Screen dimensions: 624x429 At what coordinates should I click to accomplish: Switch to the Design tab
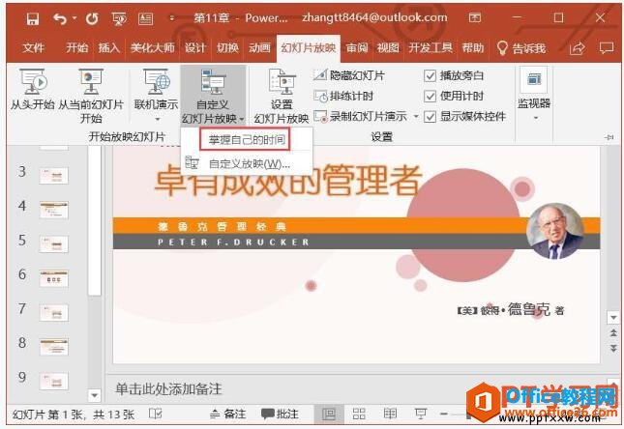tap(194, 48)
